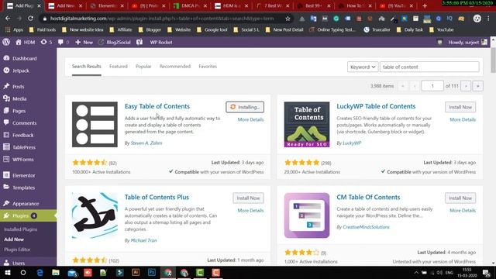Click the HDM site home icon

pos(19,42)
